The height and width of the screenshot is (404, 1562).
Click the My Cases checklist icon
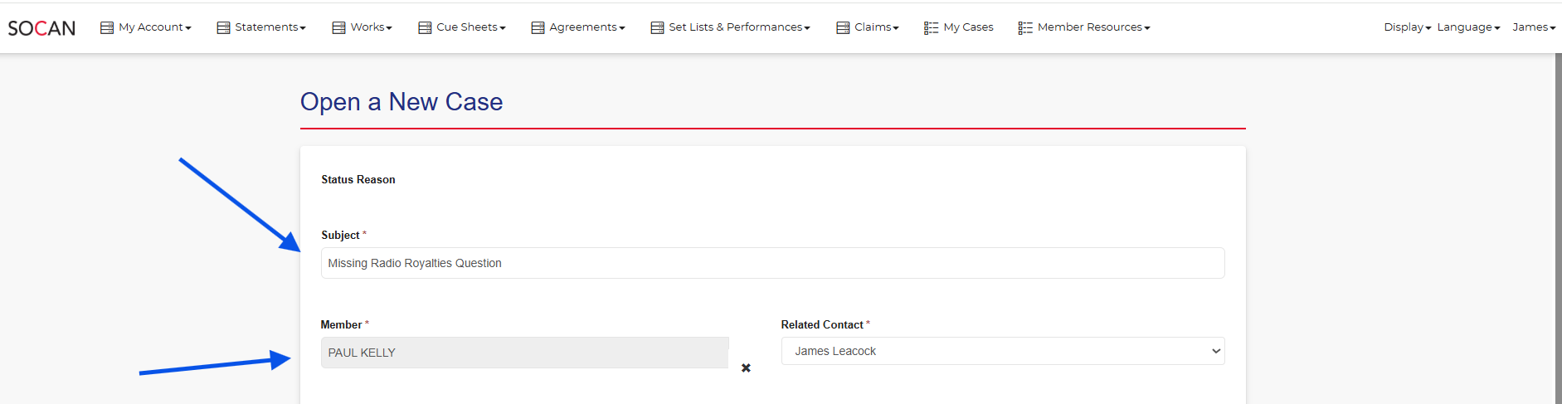[x=931, y=28]
